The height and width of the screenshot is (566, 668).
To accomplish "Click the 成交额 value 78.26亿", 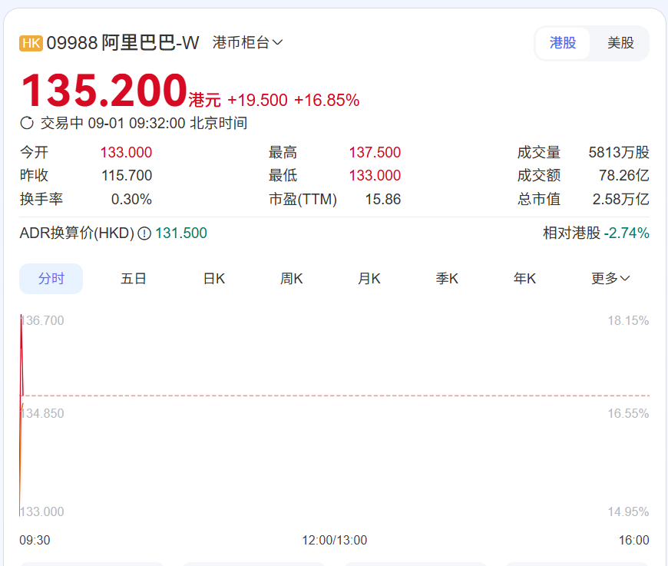I will click(x=623, y=176).
